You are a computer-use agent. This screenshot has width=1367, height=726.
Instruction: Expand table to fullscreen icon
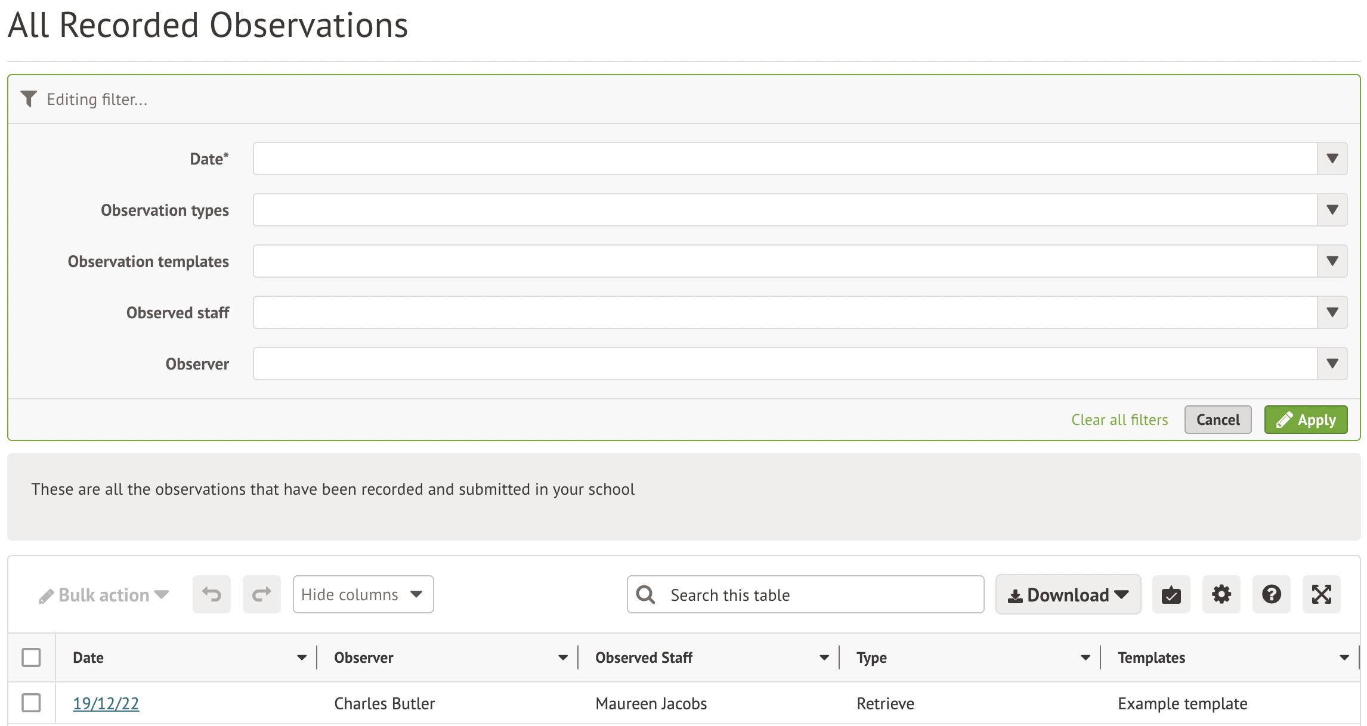1321,594
